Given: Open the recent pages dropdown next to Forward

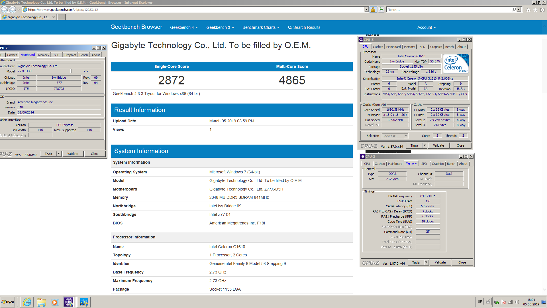Looking at the screenshot, I should tap(19, 9).
